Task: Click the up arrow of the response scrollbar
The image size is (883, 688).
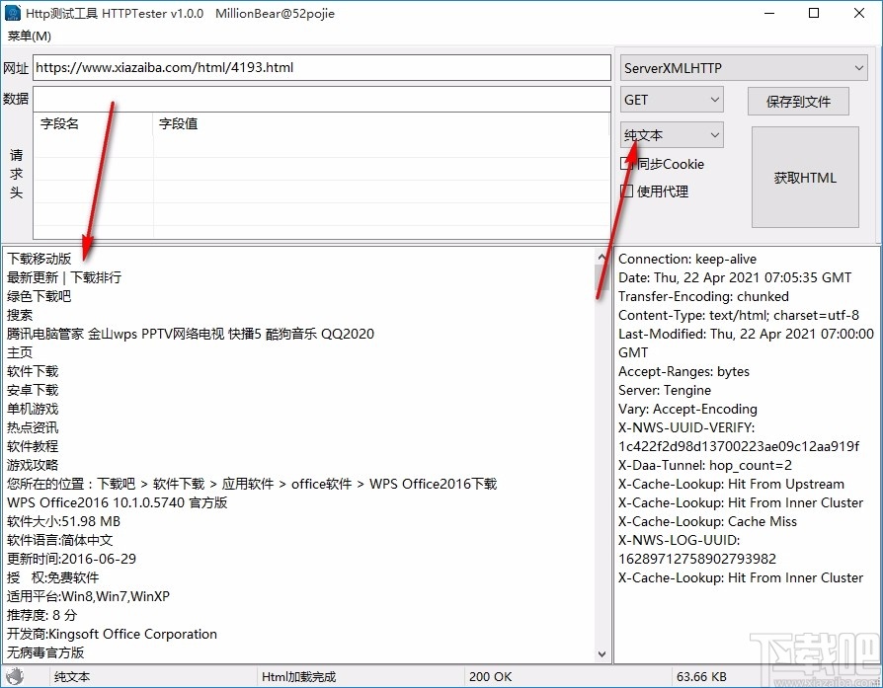Action: (603, 255)
